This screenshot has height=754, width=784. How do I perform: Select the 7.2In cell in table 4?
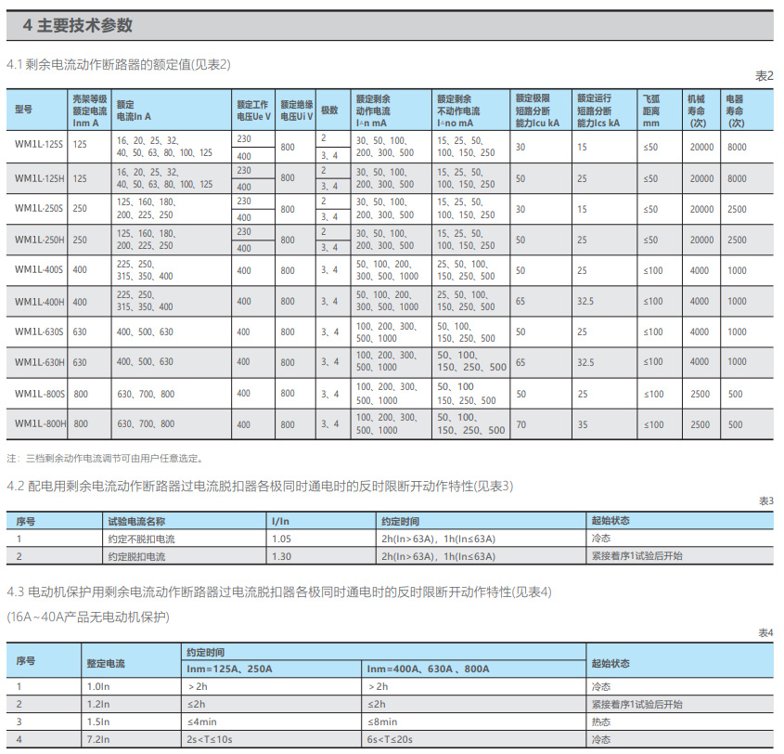pyautogui.click(x=97, y=739)
